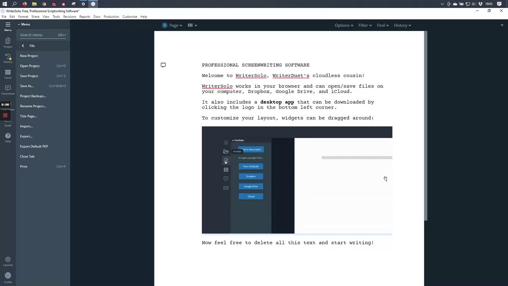This screenshot has height=286, width=508.
Task: Show hidden tray icons chevron
Action: (443, 4)
